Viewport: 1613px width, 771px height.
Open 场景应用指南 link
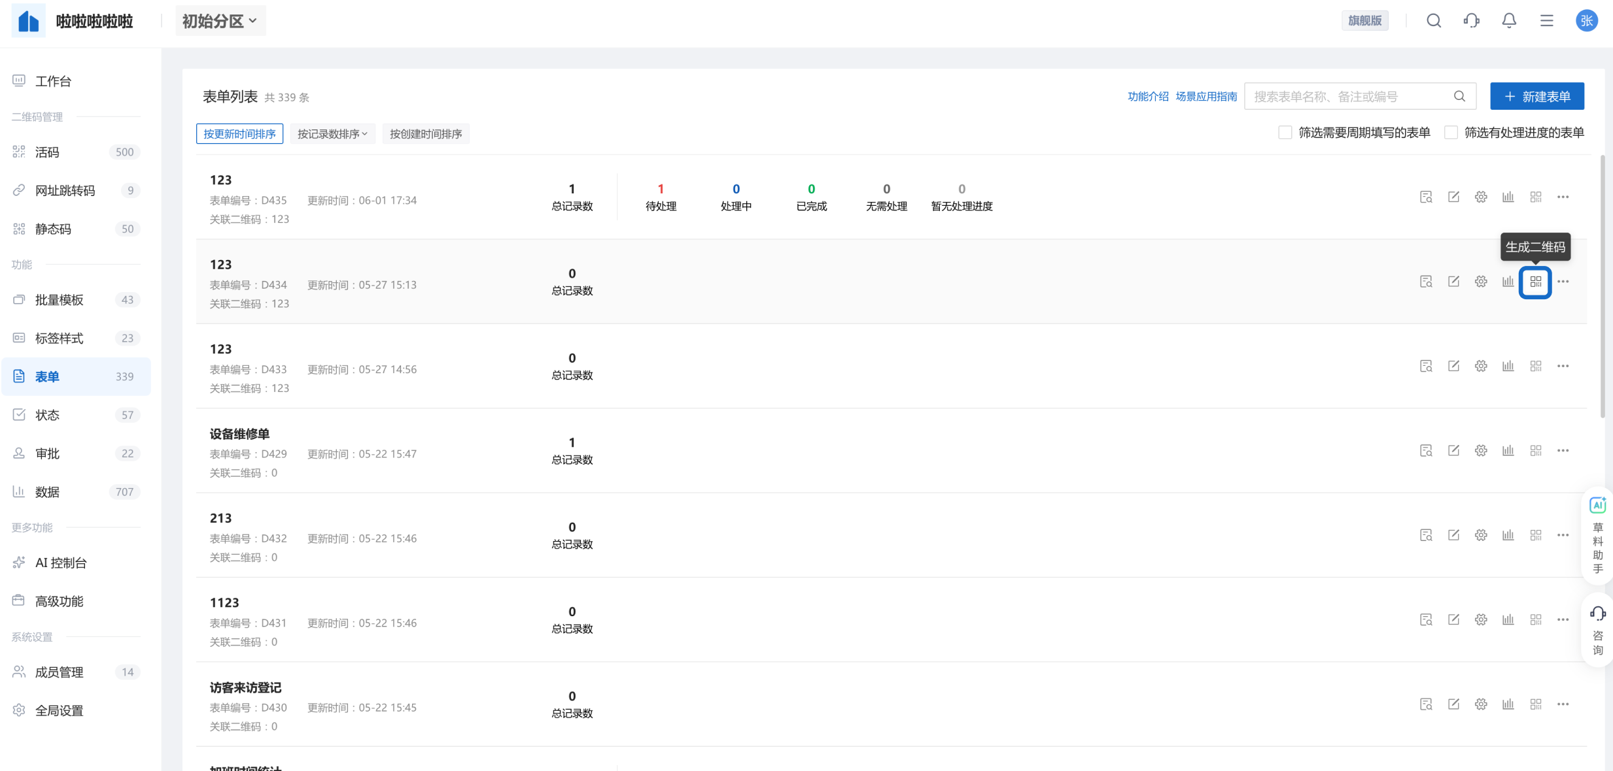point(1206,96)
